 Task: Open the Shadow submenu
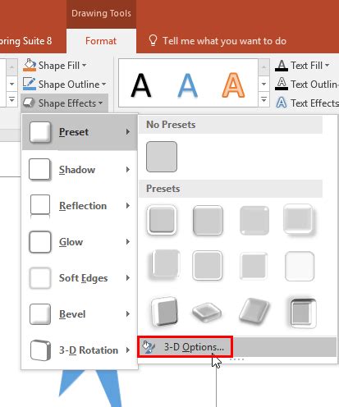80,170
